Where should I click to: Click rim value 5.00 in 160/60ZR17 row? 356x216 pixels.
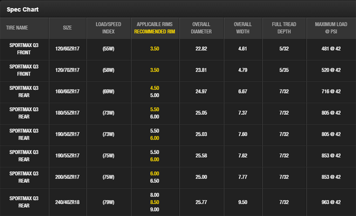click(x=155, y=96)
